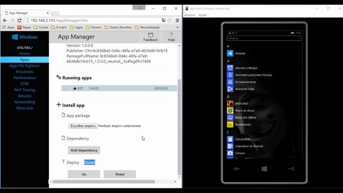Screen dimensions: 343x193
Task: Tap the Câmera icon on phone
Action: pyautogui.click(x=230, y=153)
